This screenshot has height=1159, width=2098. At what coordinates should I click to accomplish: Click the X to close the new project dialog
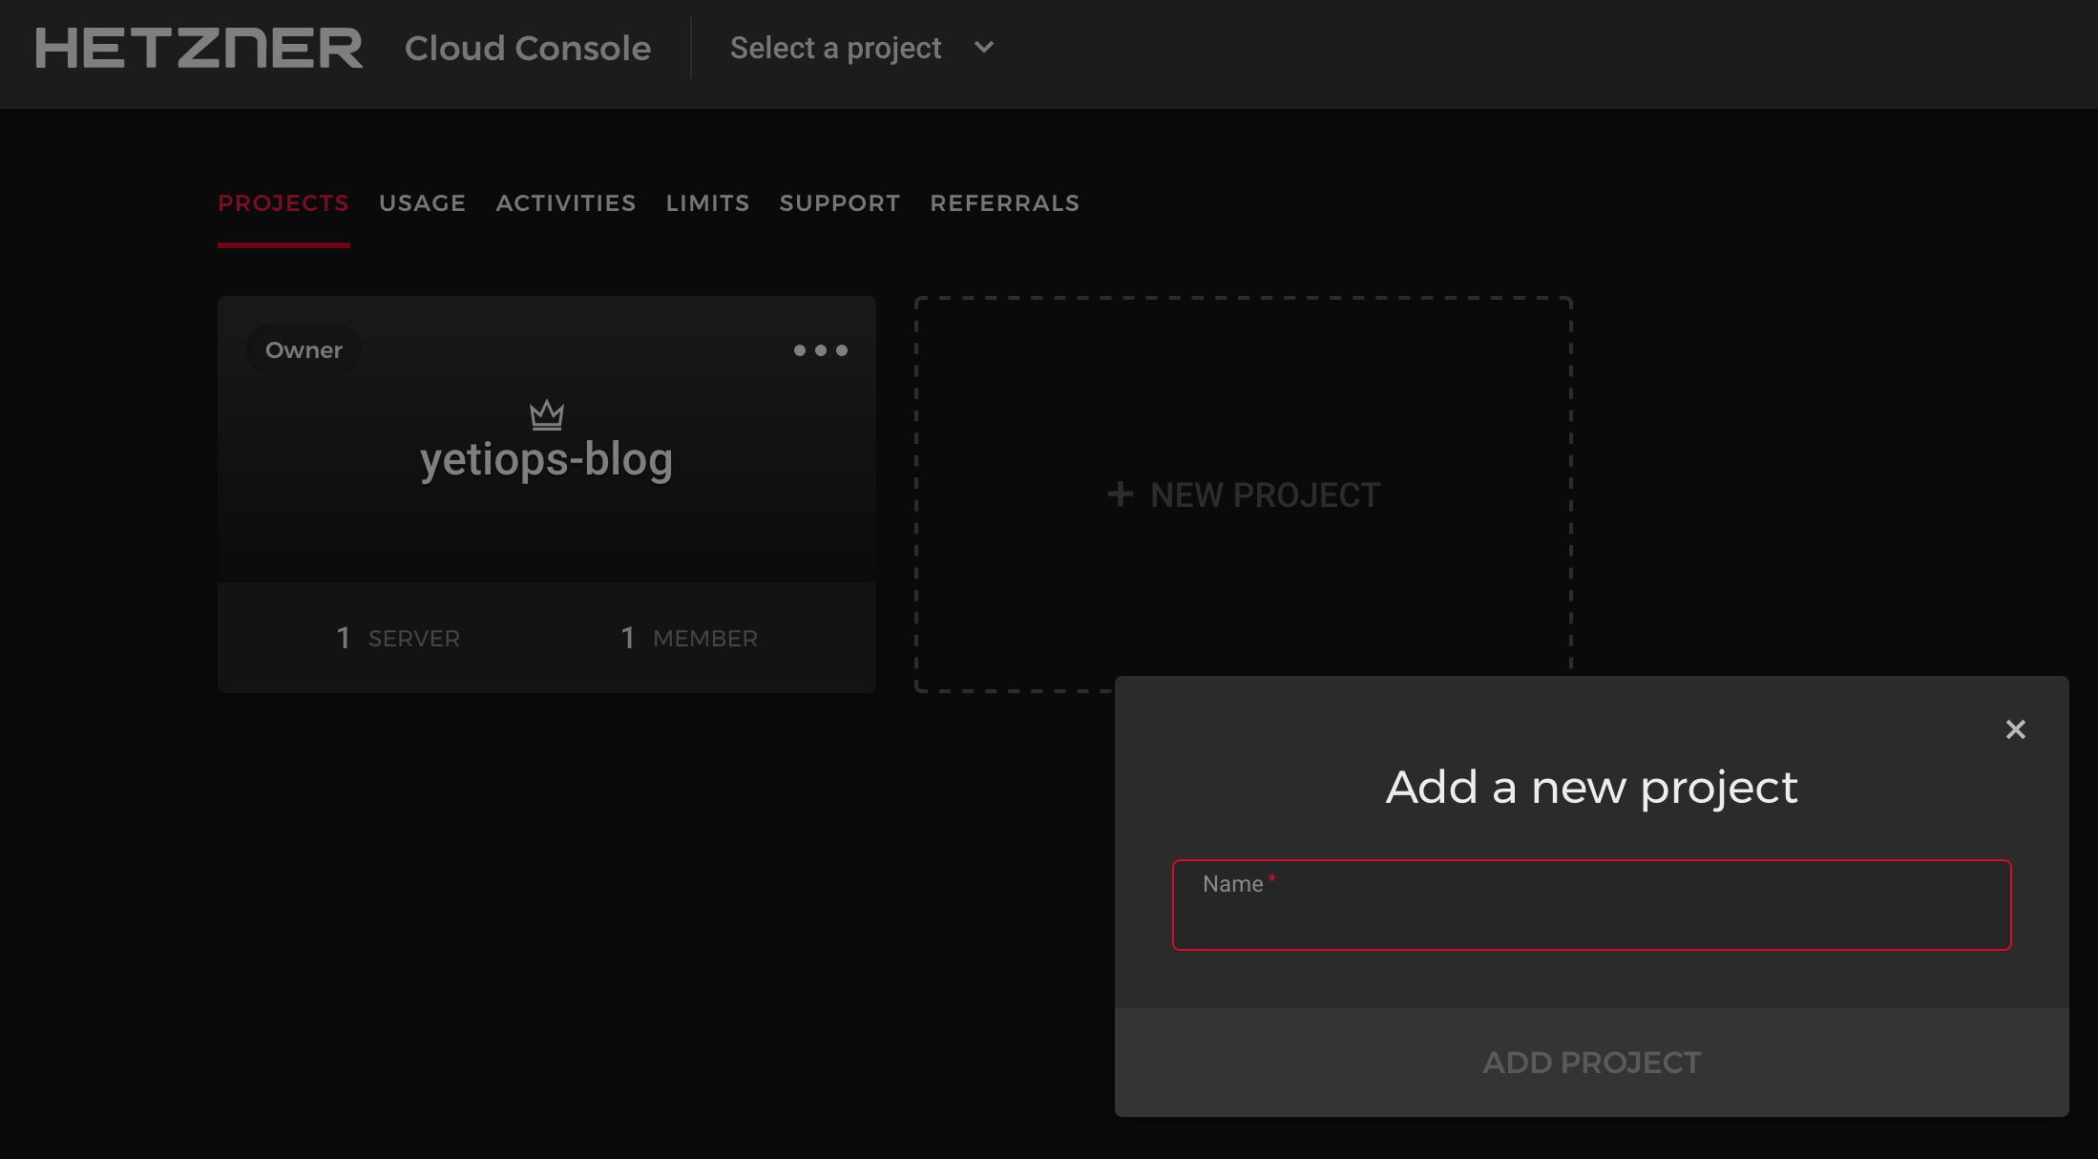(x=2015, y=729)
